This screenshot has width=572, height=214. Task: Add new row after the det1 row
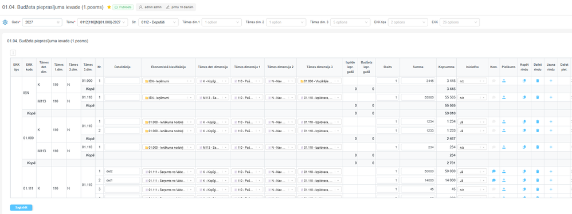pos(551,180)
